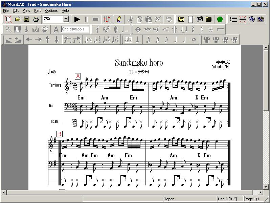Image resolution: width=270 pixels, height=203 pixels.
Task: Save the score with floppy icon
Action: (26, 19)
